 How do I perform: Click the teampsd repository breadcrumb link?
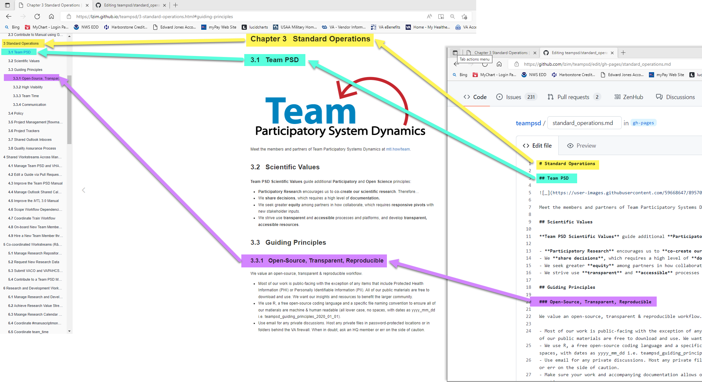pyautogui.click(x=528, y=123)
